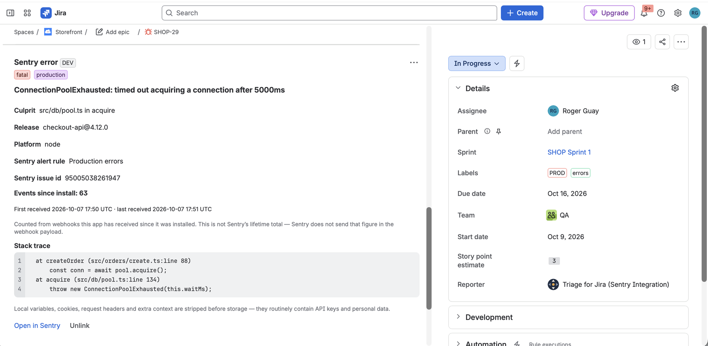This screenshot has height=346, width=708.
Task: Open SHOP-29 breadcrumb link
Action: tap(166, 32)
